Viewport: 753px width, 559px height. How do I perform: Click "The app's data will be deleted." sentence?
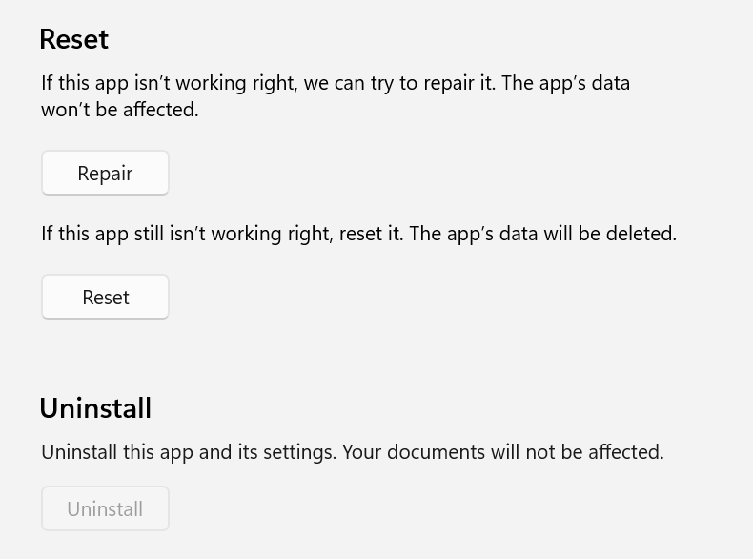click(542, 234)
